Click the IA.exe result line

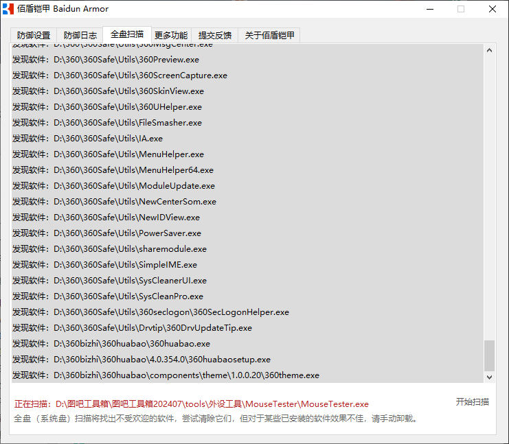coord(247,139)
